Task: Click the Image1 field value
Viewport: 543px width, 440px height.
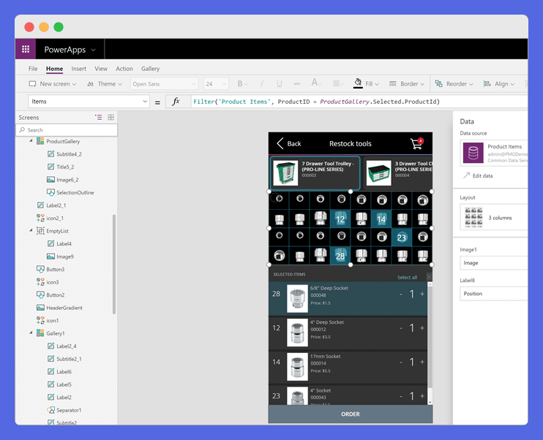Action: click(493, 263)
